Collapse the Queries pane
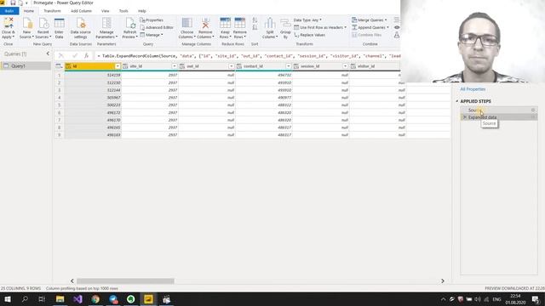This screenshot has width=545, height=306. (48, 54)
